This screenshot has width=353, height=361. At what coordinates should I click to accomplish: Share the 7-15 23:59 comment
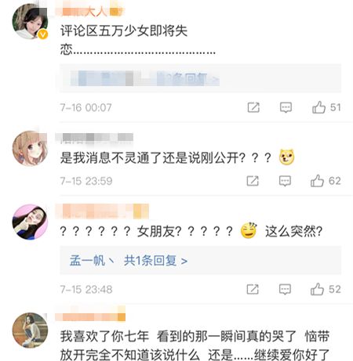tap(253, 181)
